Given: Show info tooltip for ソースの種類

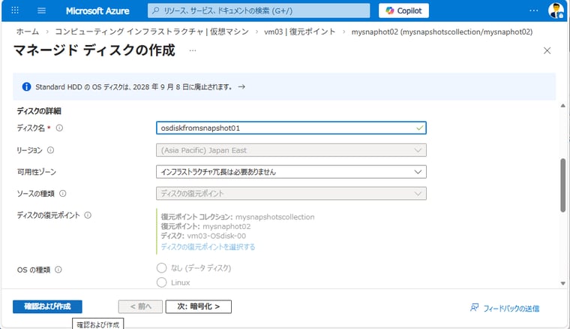Looking at the screenshot, I should pyautogui.click(x=62, y=193).
